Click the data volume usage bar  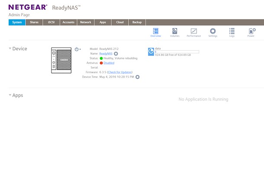click(177, 52)
